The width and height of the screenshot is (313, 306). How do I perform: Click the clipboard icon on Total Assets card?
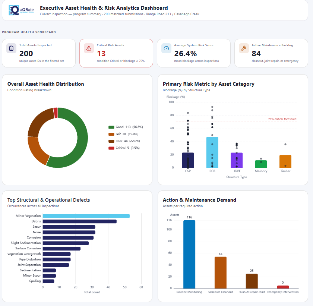coord(12,48)
